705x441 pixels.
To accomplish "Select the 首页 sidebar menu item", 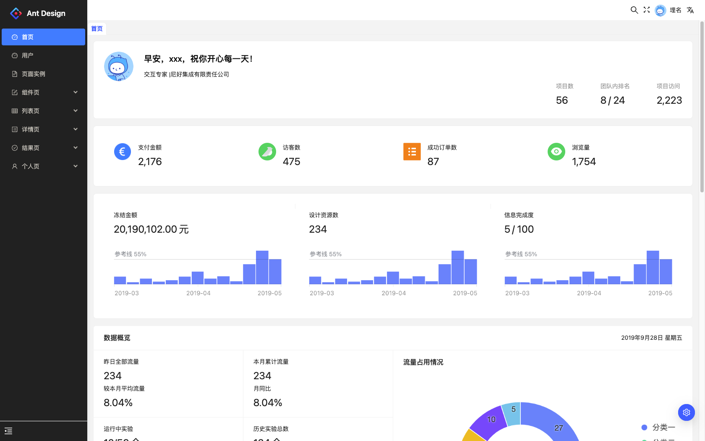I will (x=44, y=37).
